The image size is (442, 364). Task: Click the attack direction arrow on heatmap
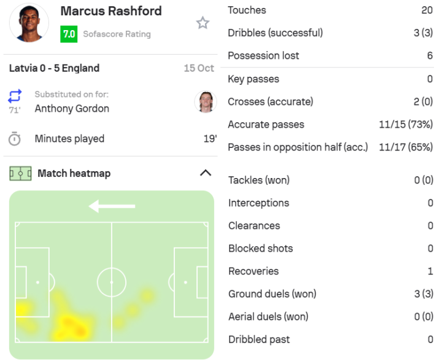112,206
